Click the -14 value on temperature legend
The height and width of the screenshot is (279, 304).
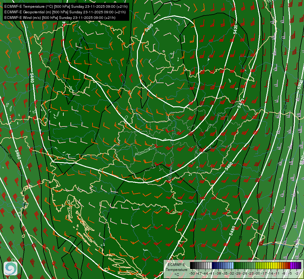click(x=270, y=273)
